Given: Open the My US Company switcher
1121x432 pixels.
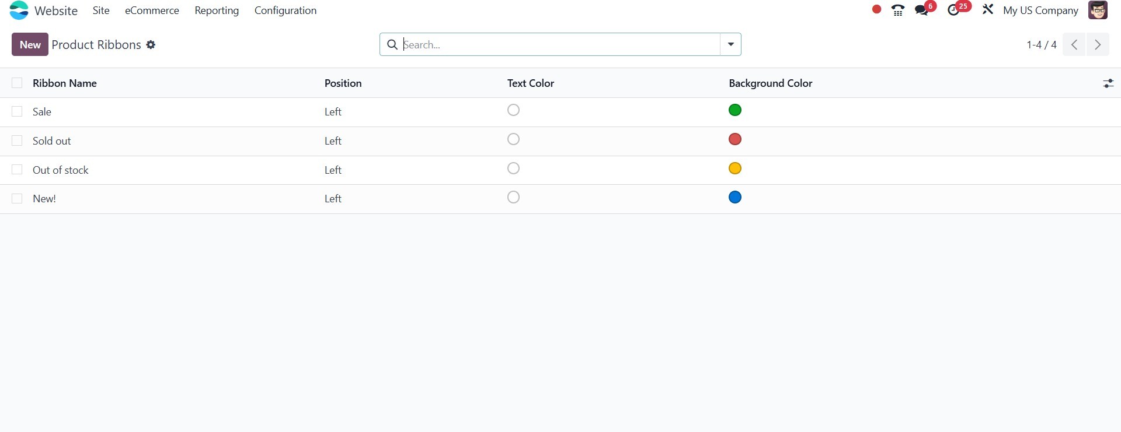Looking at the screenshot, I should pyautogui.click(x=1040, y=10).
